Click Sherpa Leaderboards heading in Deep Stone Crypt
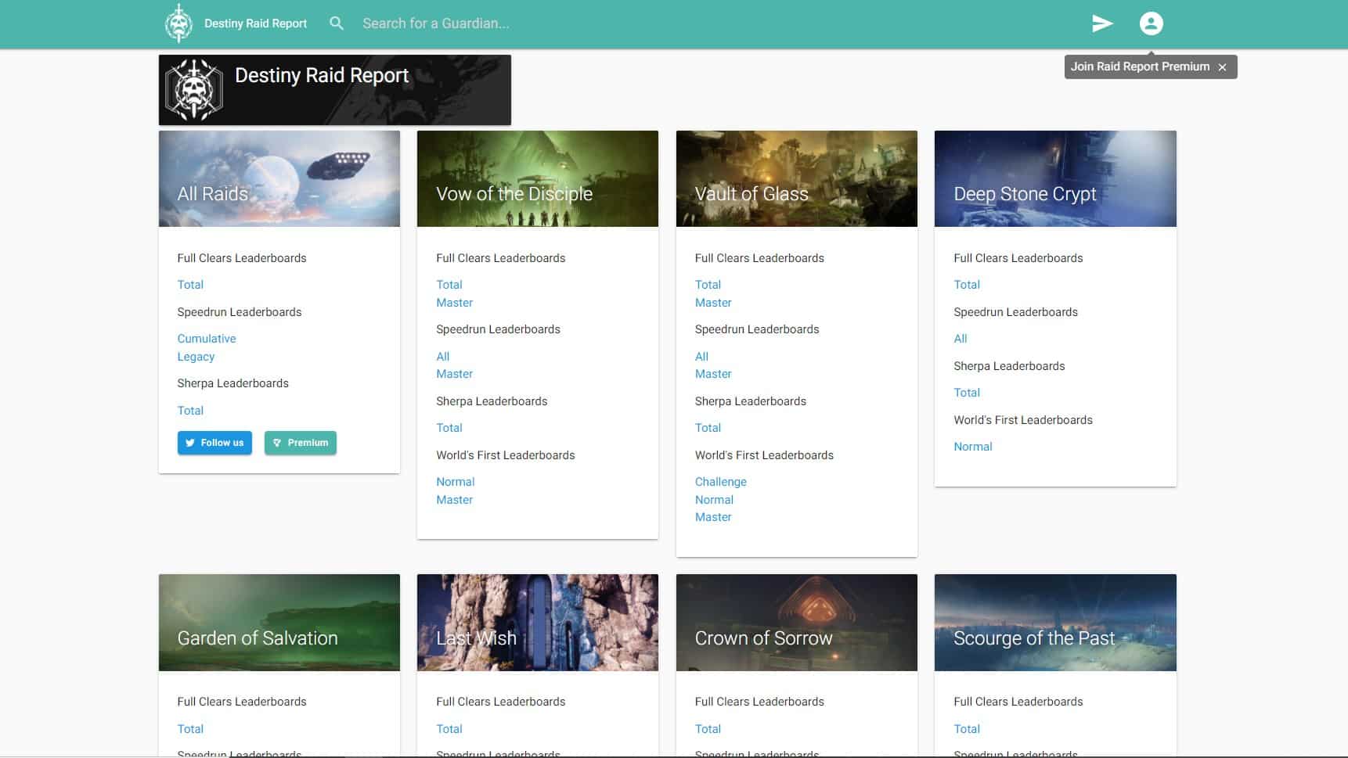 click(1009, 366)
